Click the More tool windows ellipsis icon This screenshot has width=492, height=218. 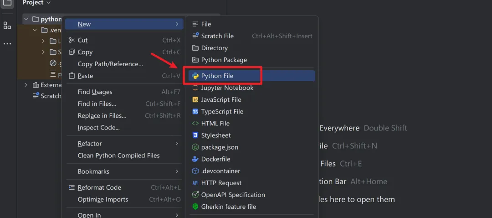click(7, 43)
